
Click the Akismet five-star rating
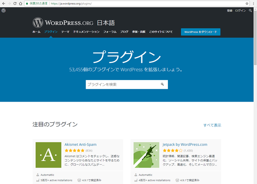pos(75,150)
